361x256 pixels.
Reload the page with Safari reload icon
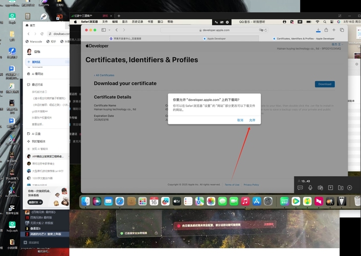click(266, 30)
